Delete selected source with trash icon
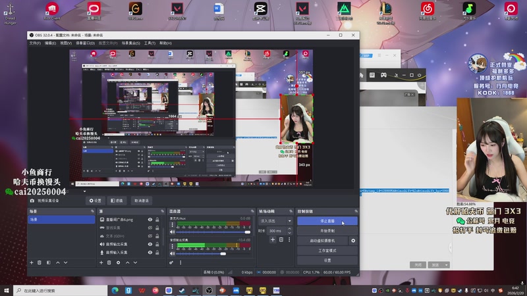Viewport: 527px width, 296px height. 109,262
